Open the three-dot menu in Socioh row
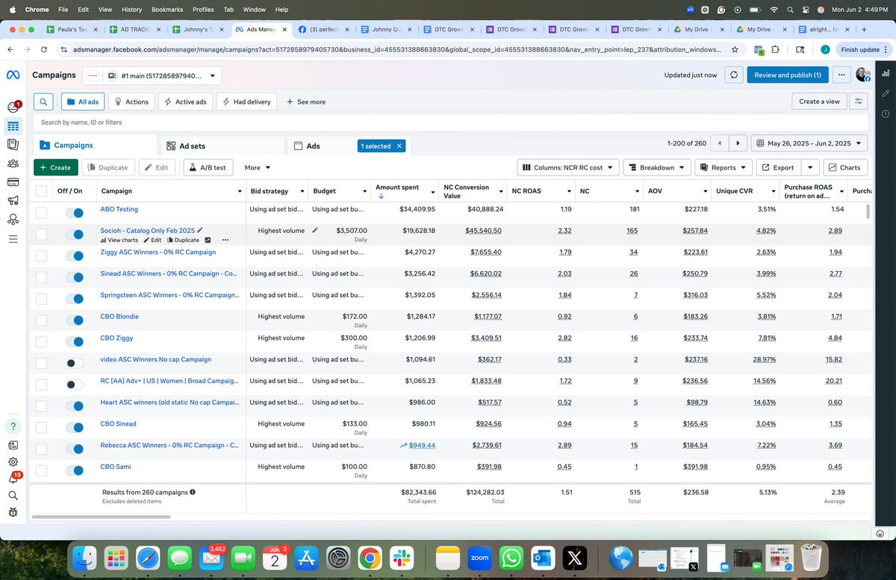 pyautogui.click(x=225, y=240)
